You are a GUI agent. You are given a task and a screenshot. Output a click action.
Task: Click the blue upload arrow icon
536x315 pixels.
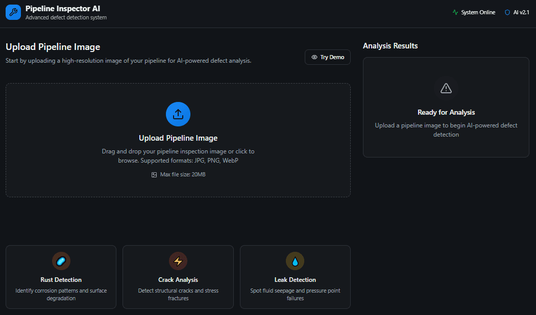coord(178,114)
